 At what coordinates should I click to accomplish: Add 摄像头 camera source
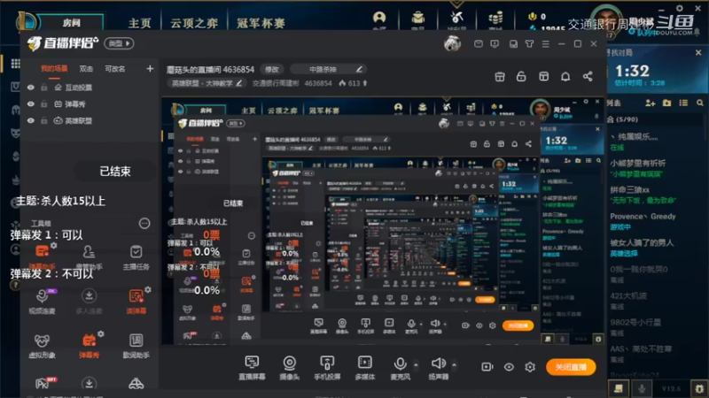[290, 367]
